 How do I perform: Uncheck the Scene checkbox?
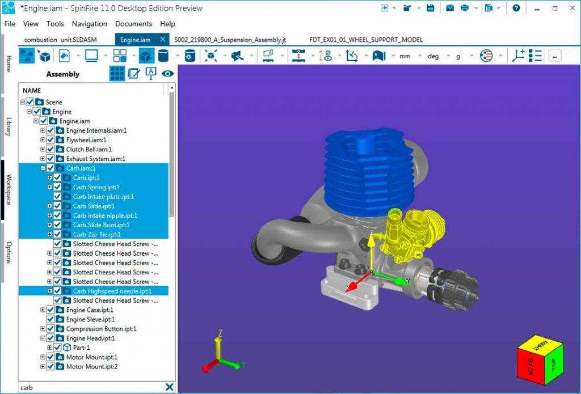click(x=30, y=102)
